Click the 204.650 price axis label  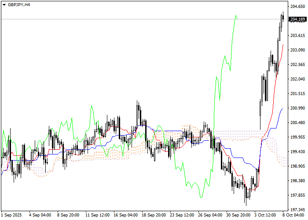click(298, 7)
